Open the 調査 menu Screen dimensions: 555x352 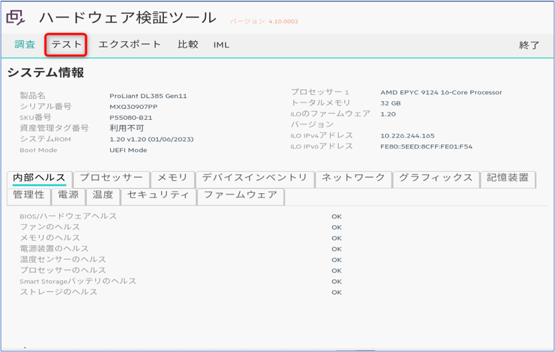click(25, 45)
